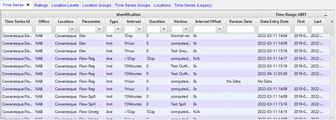The height and width of the screenshot is (120, 336).
Task: Open the Locations tab
Action: pos(162,5)
